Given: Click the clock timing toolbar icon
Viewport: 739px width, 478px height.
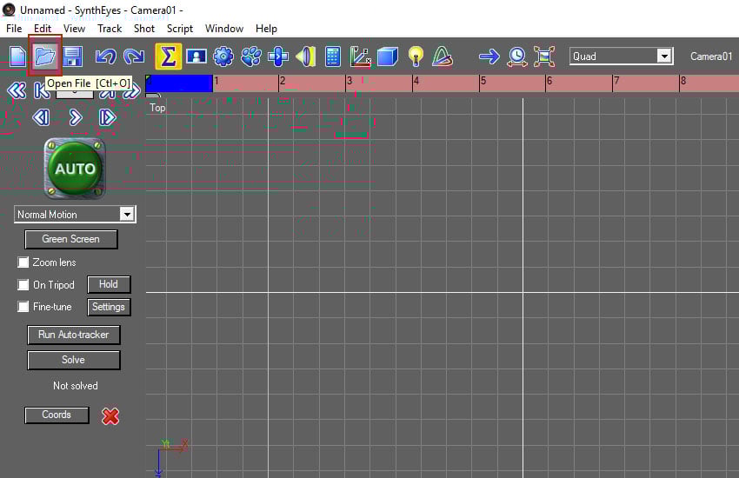Looking at the screenshot, I should [x=517, y=56].
